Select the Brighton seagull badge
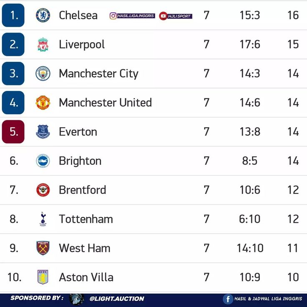This screenshot has width=307, height=307. 43,161
